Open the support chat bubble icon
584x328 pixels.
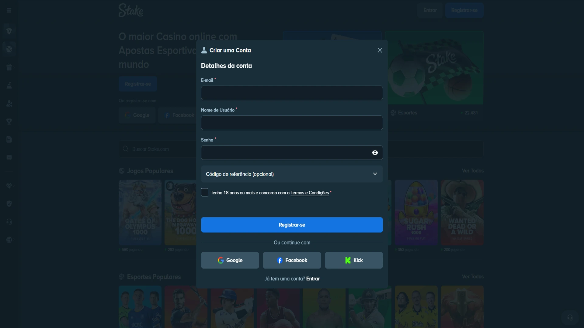point(570,317)
